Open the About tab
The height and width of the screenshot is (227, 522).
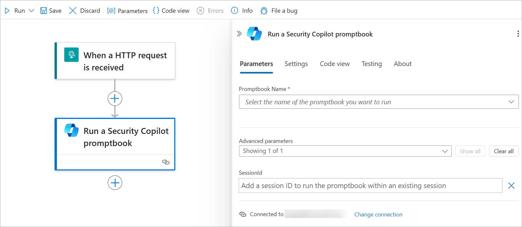(x=403, y=64)
